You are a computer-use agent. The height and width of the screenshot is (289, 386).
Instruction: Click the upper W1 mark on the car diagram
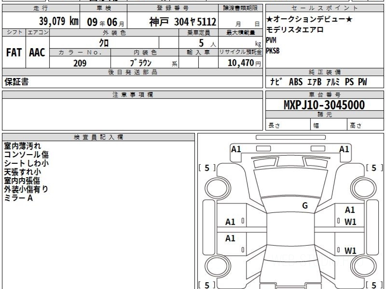[350, 222]
